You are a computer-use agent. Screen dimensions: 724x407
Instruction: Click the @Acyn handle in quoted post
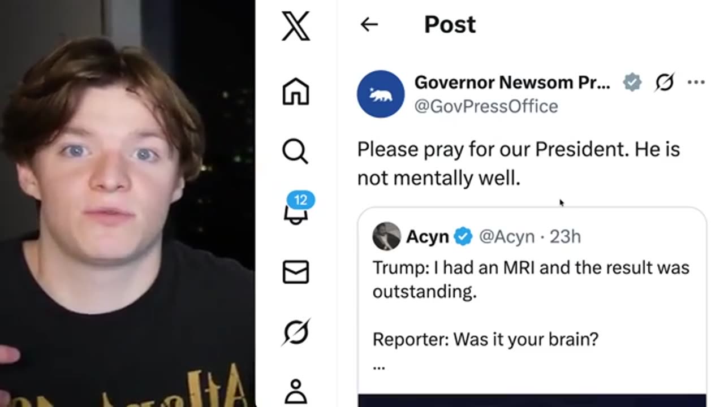[507, 237]
